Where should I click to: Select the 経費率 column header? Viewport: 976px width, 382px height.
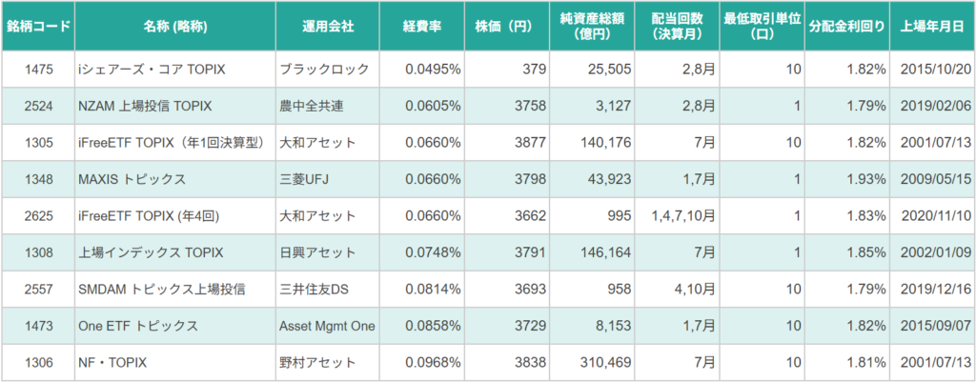pyautogui.click(x=421, y=27)
